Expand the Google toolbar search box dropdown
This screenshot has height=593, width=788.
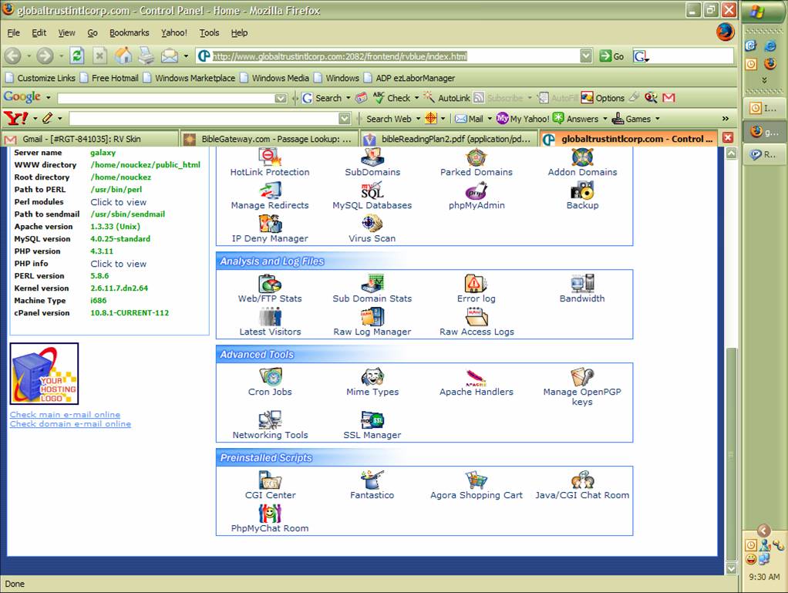pos(281,98)
